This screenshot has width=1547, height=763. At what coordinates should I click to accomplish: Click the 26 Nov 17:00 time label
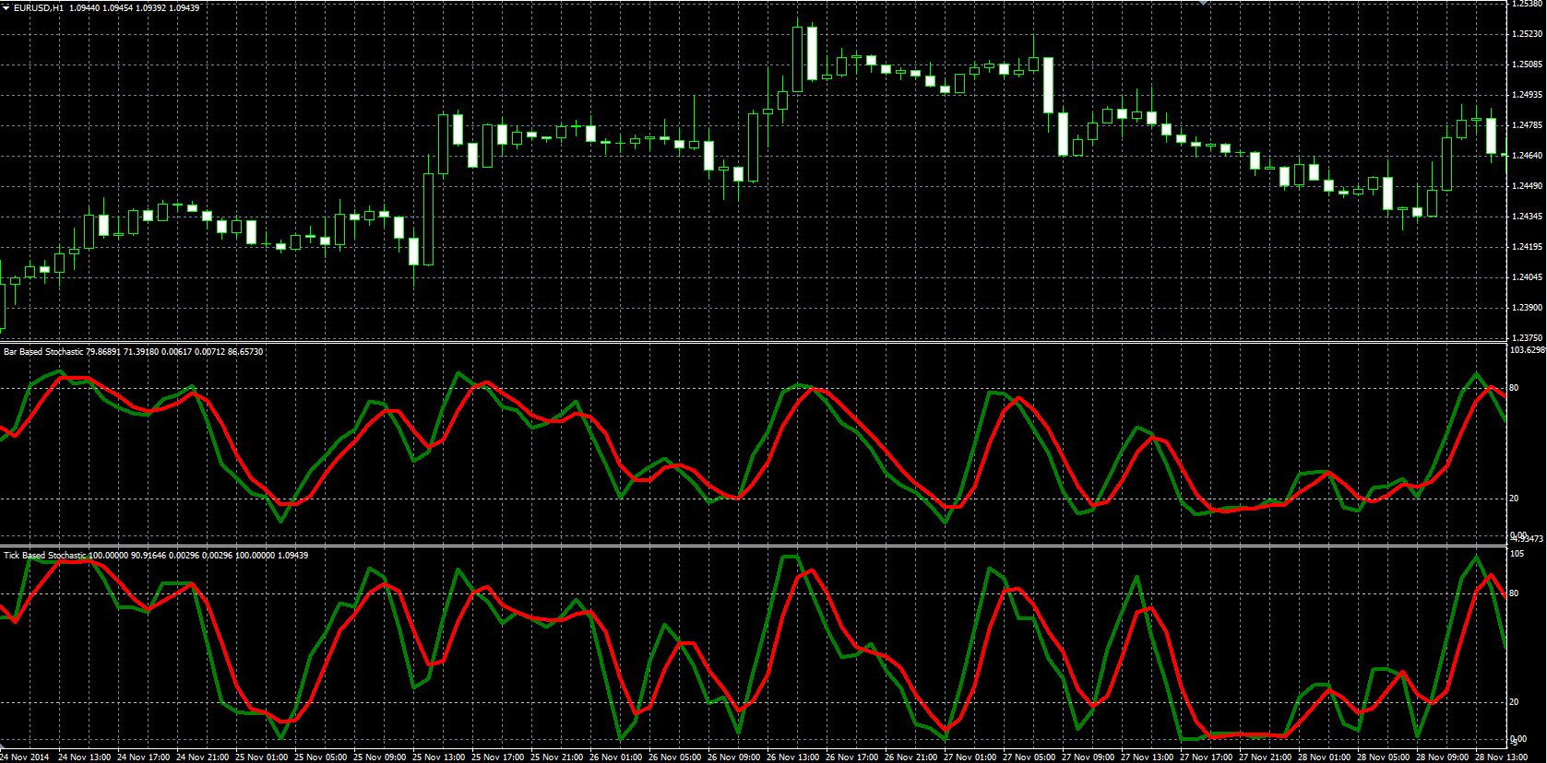coord(851,757)
